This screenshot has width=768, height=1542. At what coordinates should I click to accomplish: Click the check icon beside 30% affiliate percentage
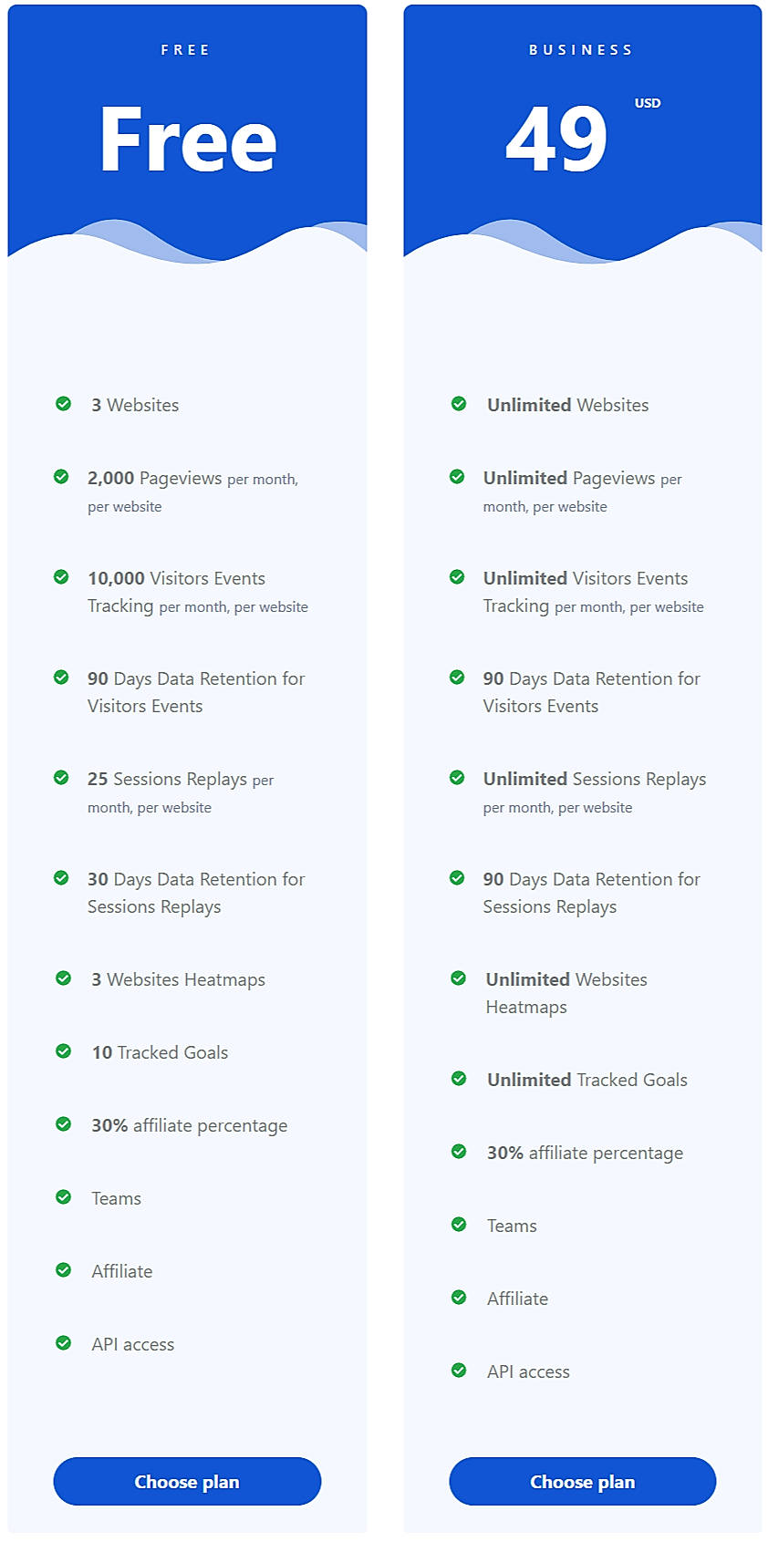62,1123
